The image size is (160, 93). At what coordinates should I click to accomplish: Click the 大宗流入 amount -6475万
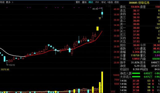[148, 77]
